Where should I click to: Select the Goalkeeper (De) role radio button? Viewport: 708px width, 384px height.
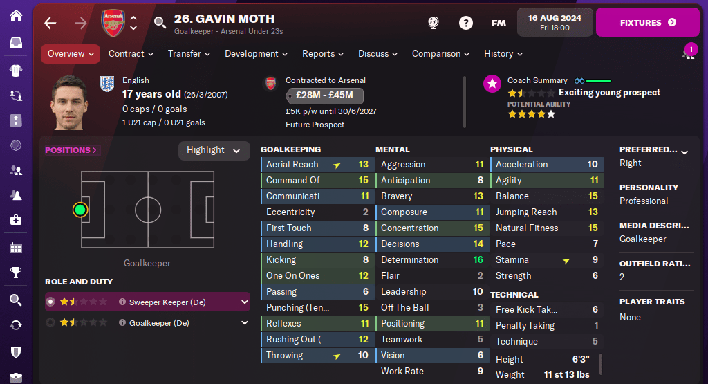tap(50, 322)
